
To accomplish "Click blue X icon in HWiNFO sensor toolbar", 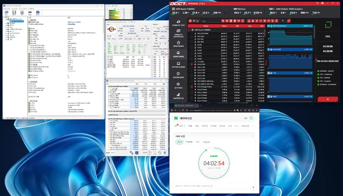I will (x=165, y=153).
